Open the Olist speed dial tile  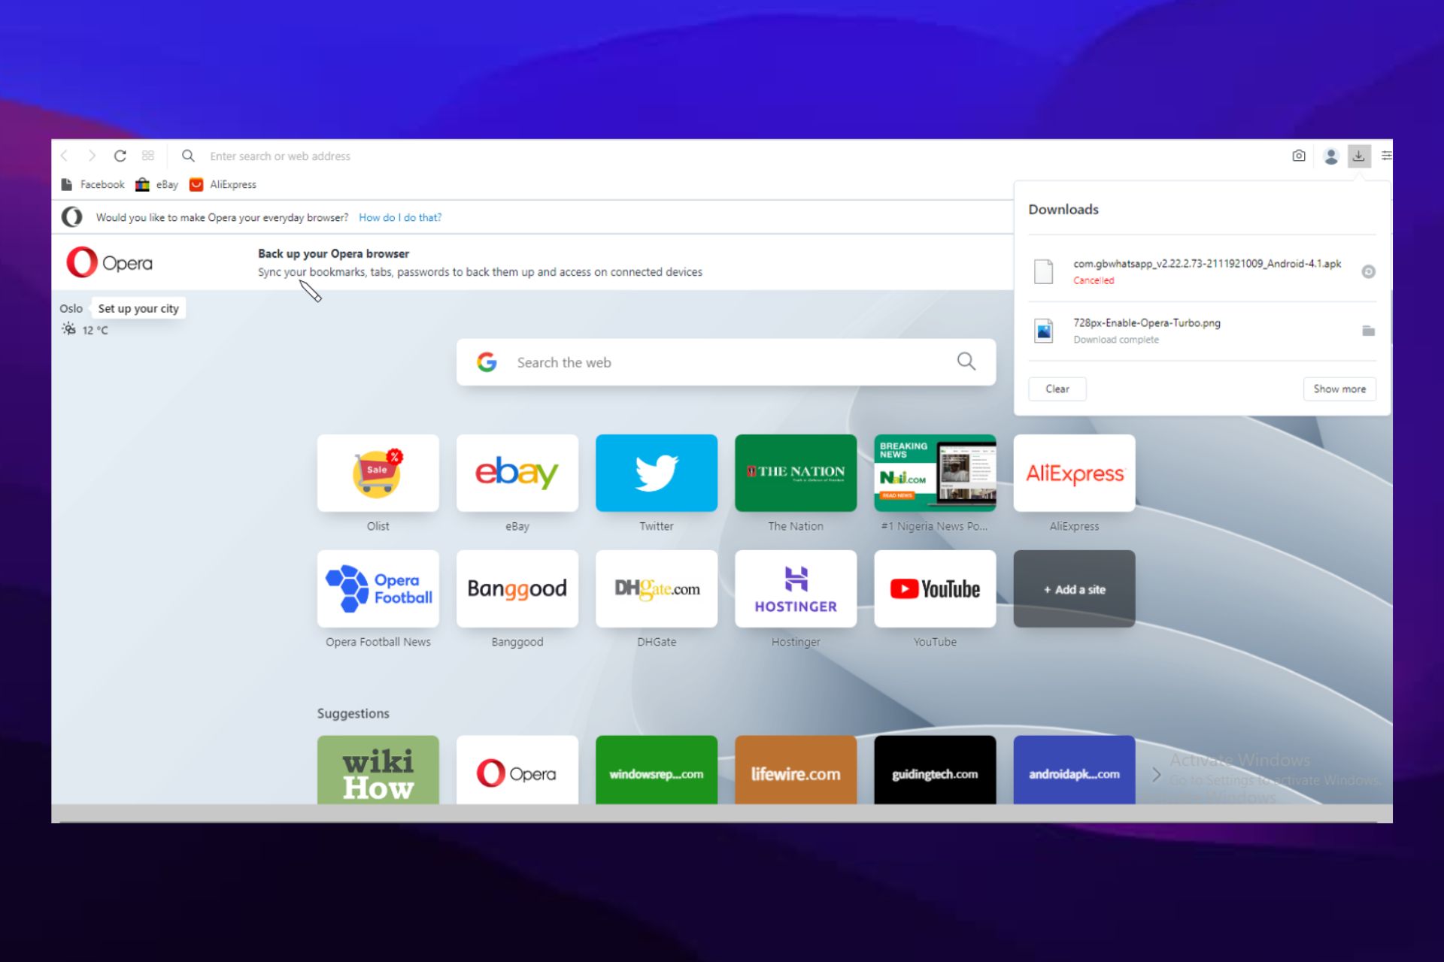tap(378, 473)
